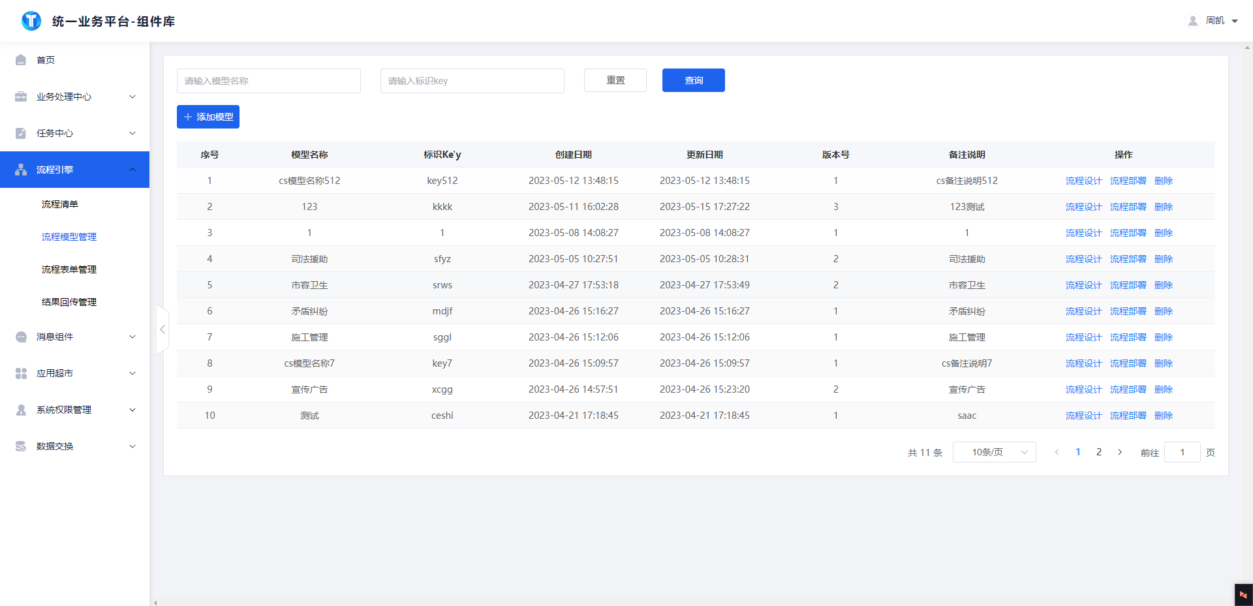Click 删除 for the 施工管理 row
The height and width of the screenshot is (606, 1253).
tap(1164, 337)
